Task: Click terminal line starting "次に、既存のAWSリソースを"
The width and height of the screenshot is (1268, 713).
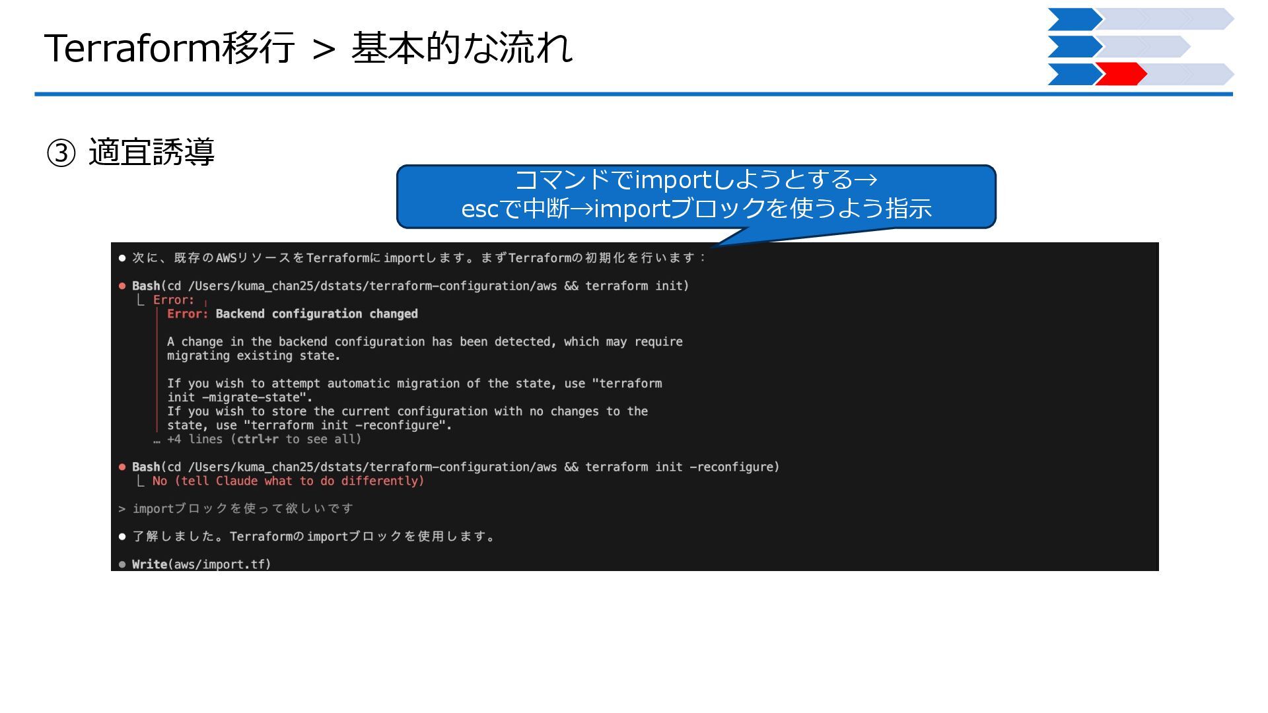Action: coord(419,257)
